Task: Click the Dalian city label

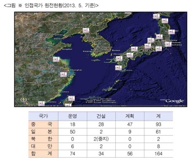Action: tap(58, 39)
